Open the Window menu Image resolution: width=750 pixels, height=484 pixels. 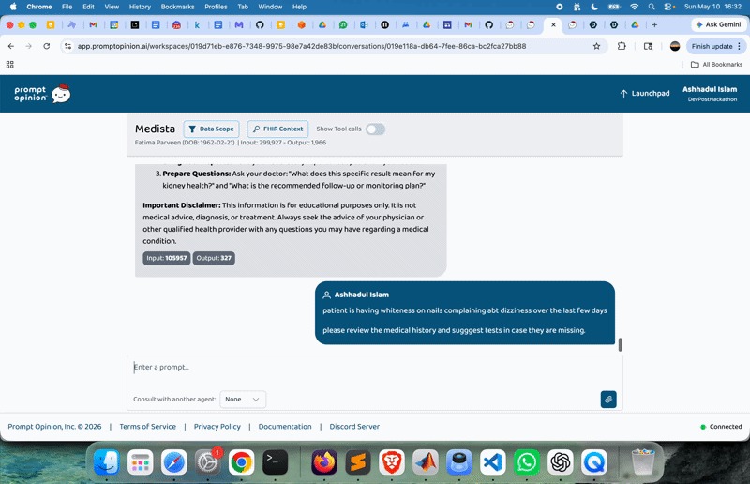tap(270, 7)
